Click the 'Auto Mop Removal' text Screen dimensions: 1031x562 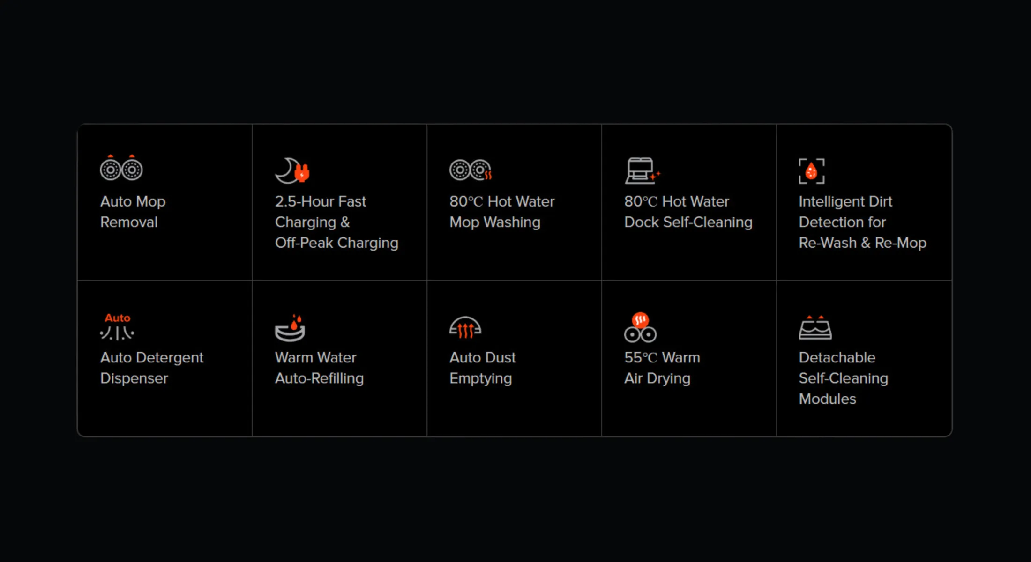[133, 212]
